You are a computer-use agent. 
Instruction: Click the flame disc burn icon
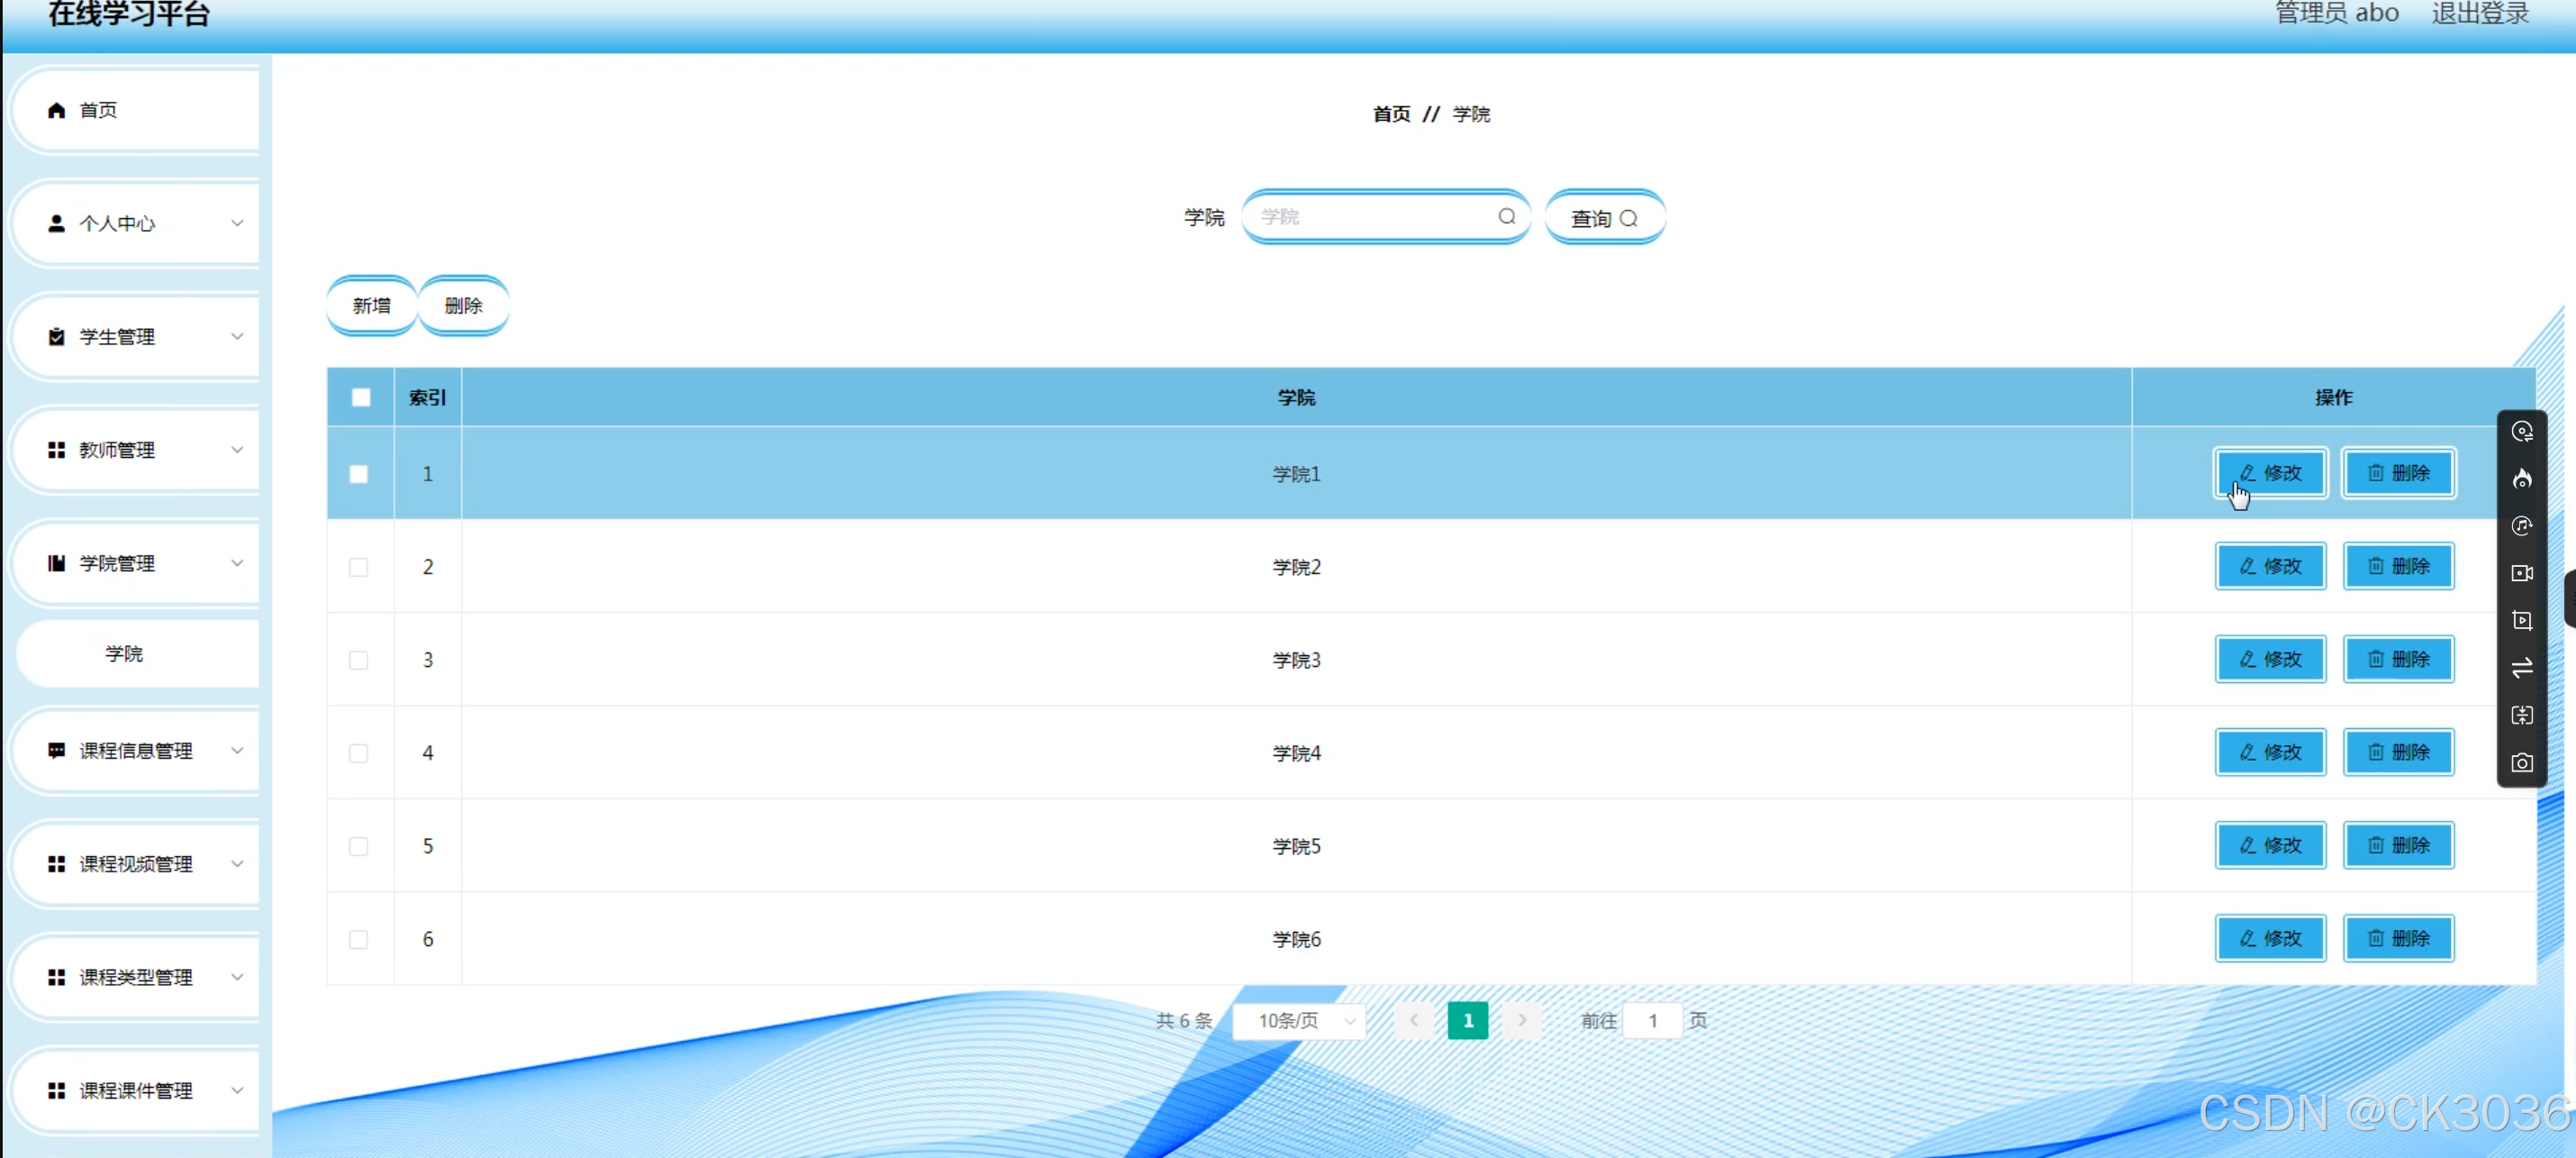click(x=2521, y=479)
